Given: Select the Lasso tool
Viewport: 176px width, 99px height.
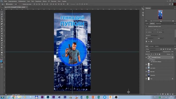Looking at the screenshot, I should (x=2, y=14).
